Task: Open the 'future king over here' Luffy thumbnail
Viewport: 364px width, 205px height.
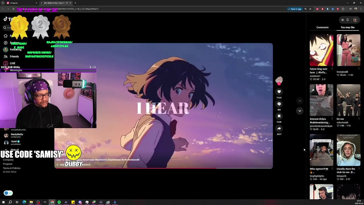Action: pos(321,50)
